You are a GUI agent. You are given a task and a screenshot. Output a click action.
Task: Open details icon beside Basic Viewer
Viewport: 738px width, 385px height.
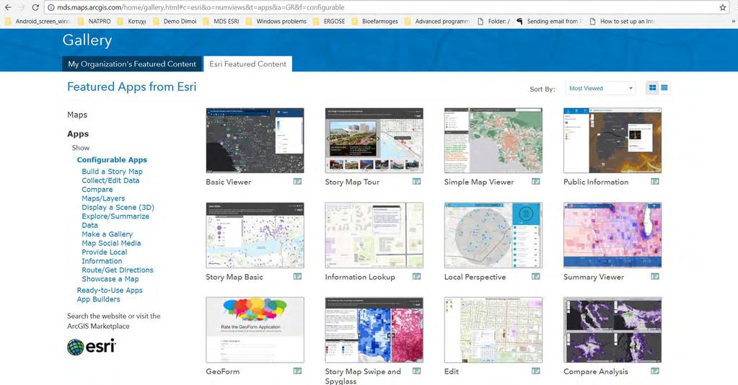(297, 181)
